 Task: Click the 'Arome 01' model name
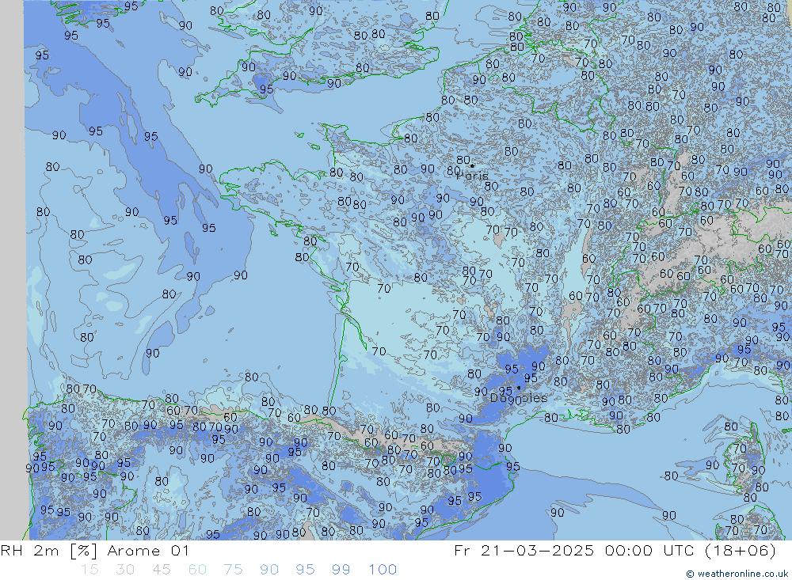tap(148, 551)
